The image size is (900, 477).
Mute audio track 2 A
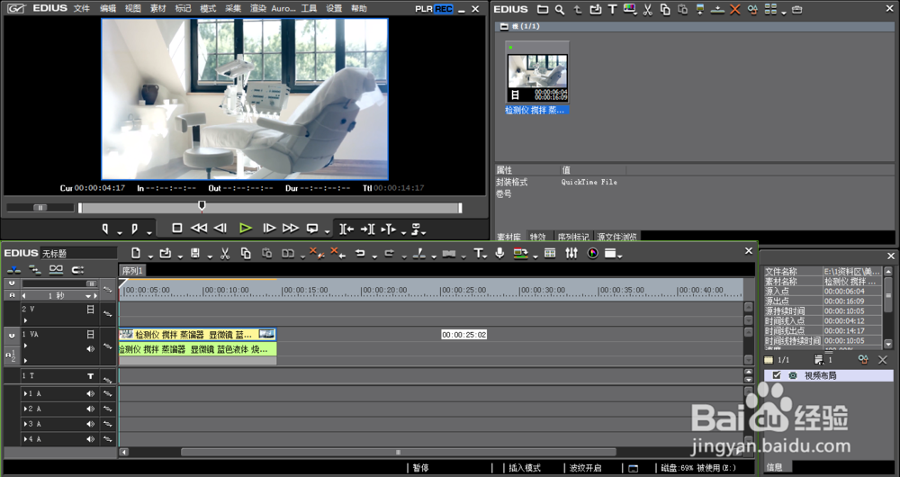[x=90, y=409]
